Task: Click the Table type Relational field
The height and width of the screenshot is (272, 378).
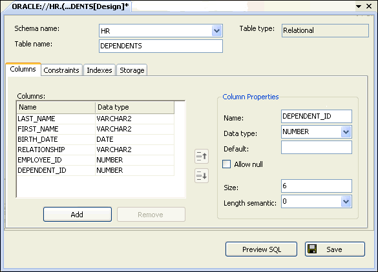Action: pyautogui.click(x=325, y=30)
